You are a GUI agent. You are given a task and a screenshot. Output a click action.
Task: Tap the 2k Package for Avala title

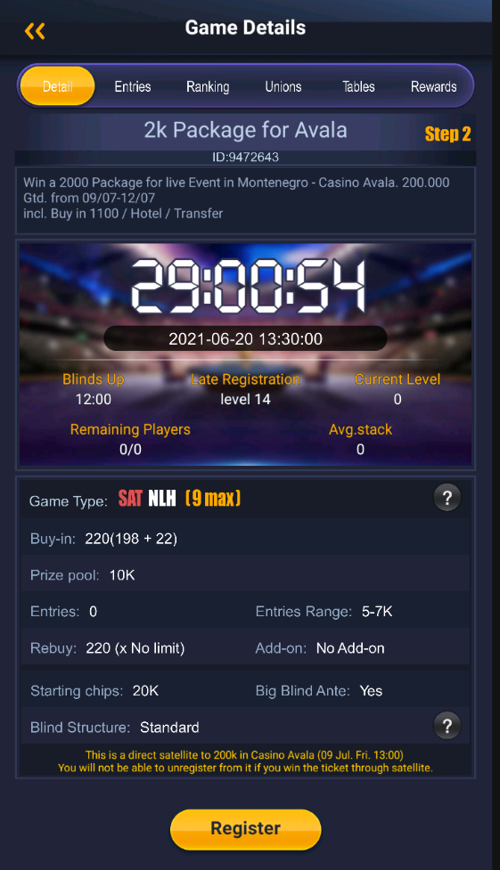[246, 130]
